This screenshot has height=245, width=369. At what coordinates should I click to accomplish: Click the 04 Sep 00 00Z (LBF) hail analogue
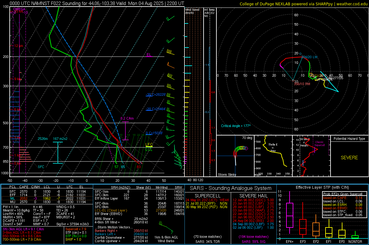pos(253,224)
